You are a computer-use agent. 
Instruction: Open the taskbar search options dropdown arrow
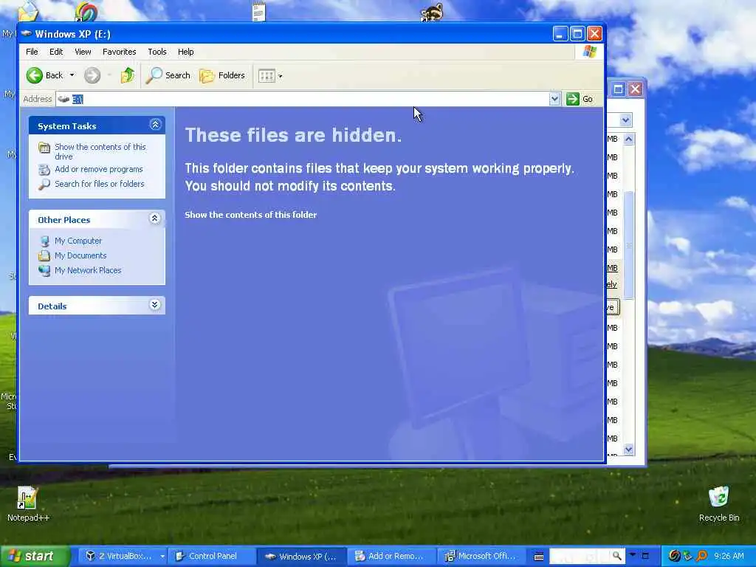(x=633, y=555)
